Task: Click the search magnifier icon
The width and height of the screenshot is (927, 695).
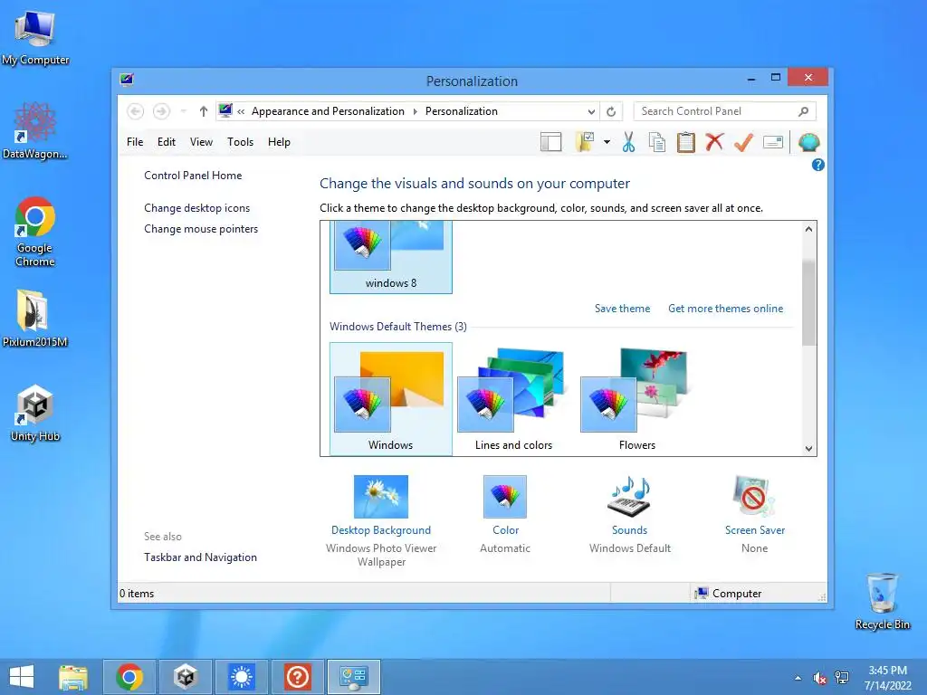Action: (804, 111)
